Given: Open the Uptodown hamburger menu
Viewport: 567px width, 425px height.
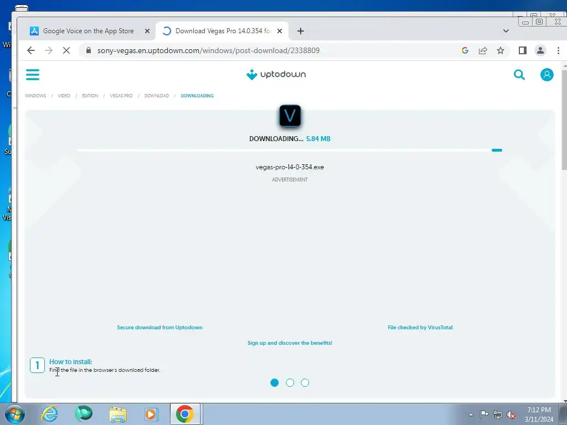Looking at the screenshot, I should coord(33,75).
